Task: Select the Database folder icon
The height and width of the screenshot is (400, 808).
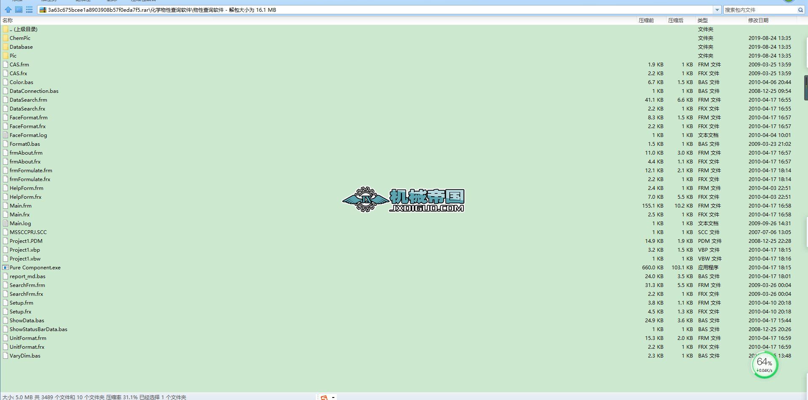Action: coord(5,47)
